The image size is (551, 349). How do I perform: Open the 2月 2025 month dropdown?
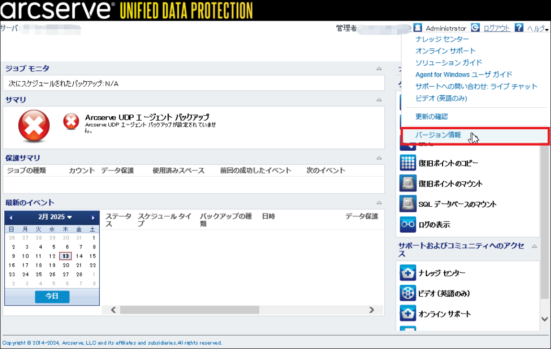[55, 217]
